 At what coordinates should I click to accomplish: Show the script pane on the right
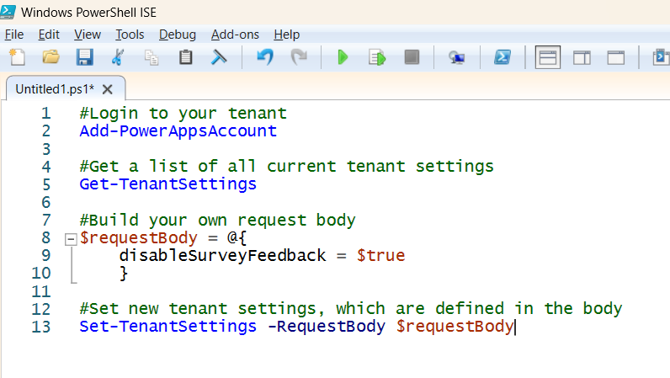582,58
